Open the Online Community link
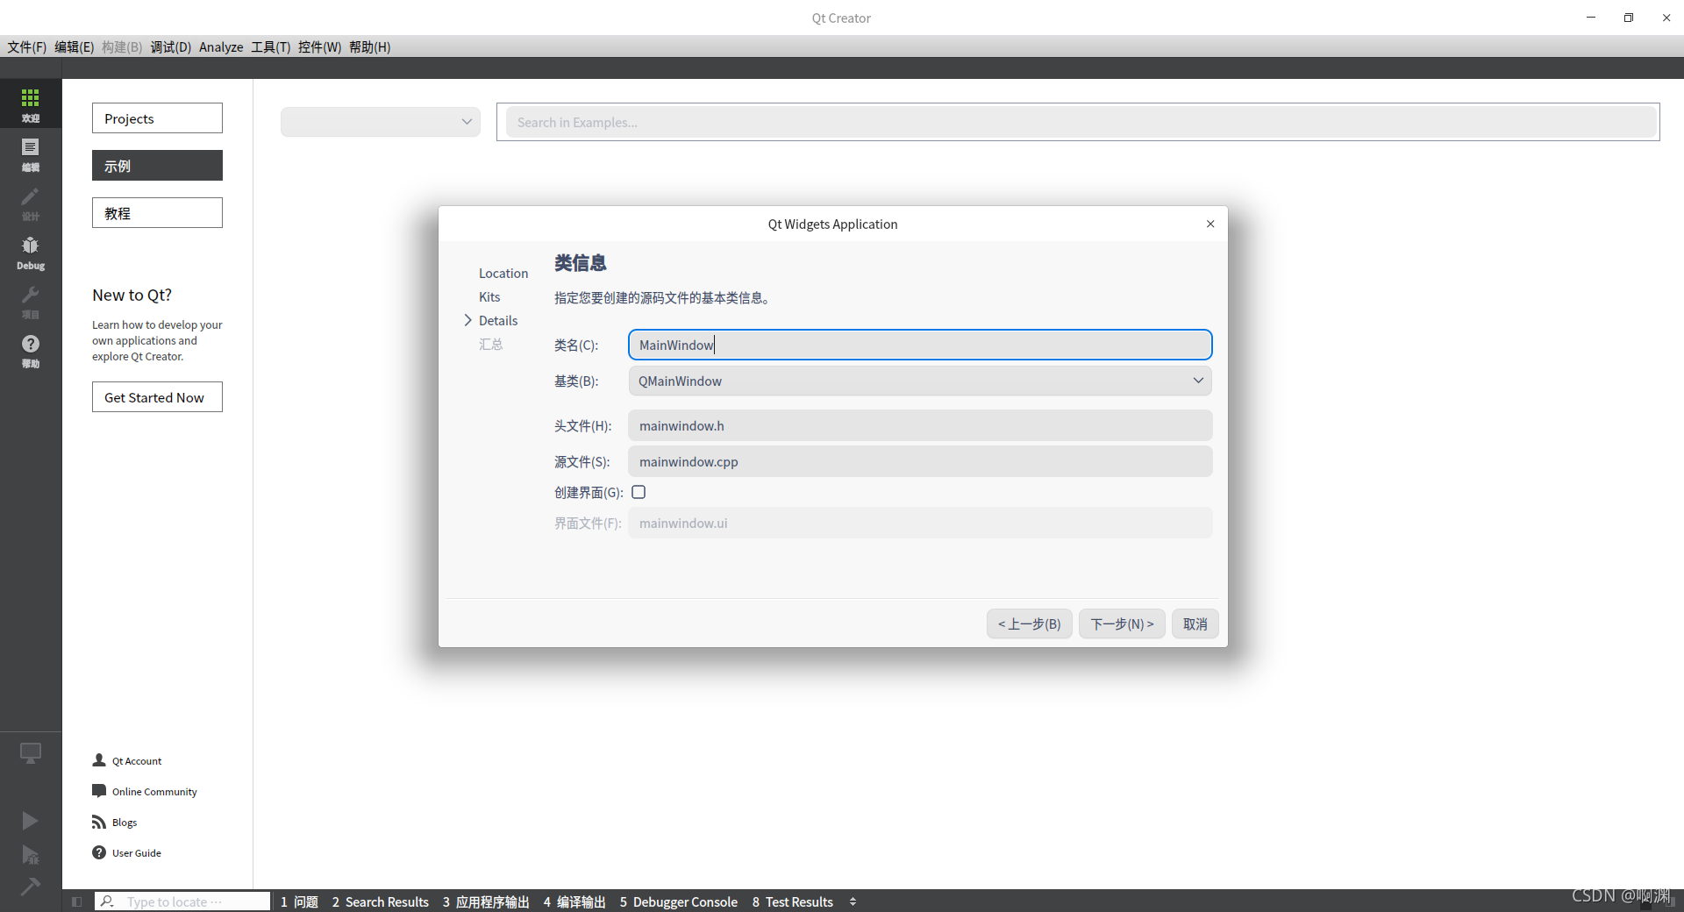Image resolution: width=1684 pixels, height=912 pixels. pyautogui.click(x=145, y=791)
